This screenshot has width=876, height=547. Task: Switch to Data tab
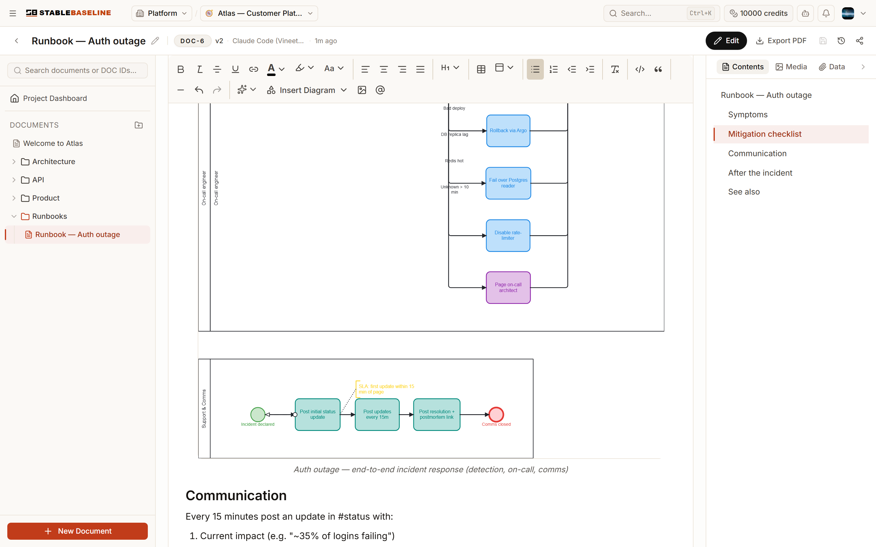click(832, 67)
